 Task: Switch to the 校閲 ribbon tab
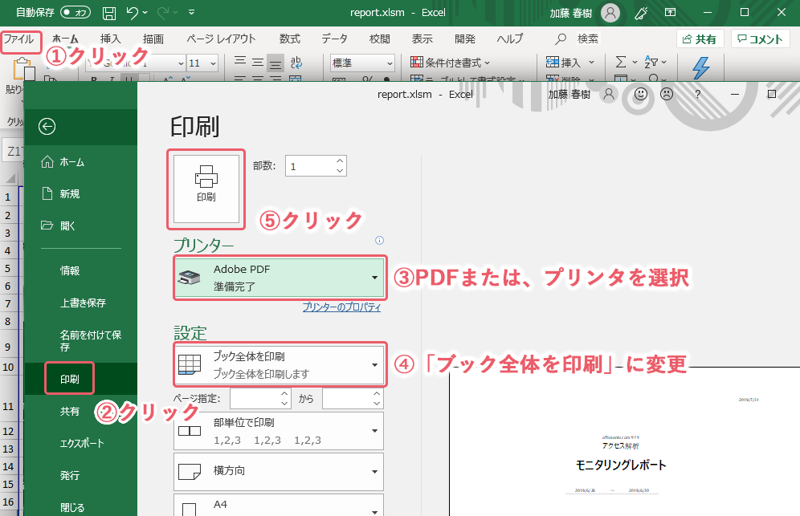[x=379, y=39]
